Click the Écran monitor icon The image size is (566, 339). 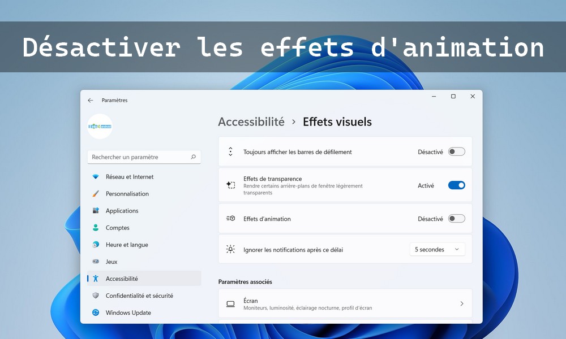(231, 304)
